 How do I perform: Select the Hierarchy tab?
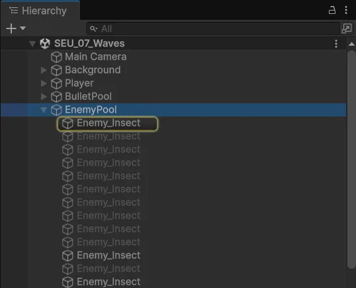click(x=40, y=11)
